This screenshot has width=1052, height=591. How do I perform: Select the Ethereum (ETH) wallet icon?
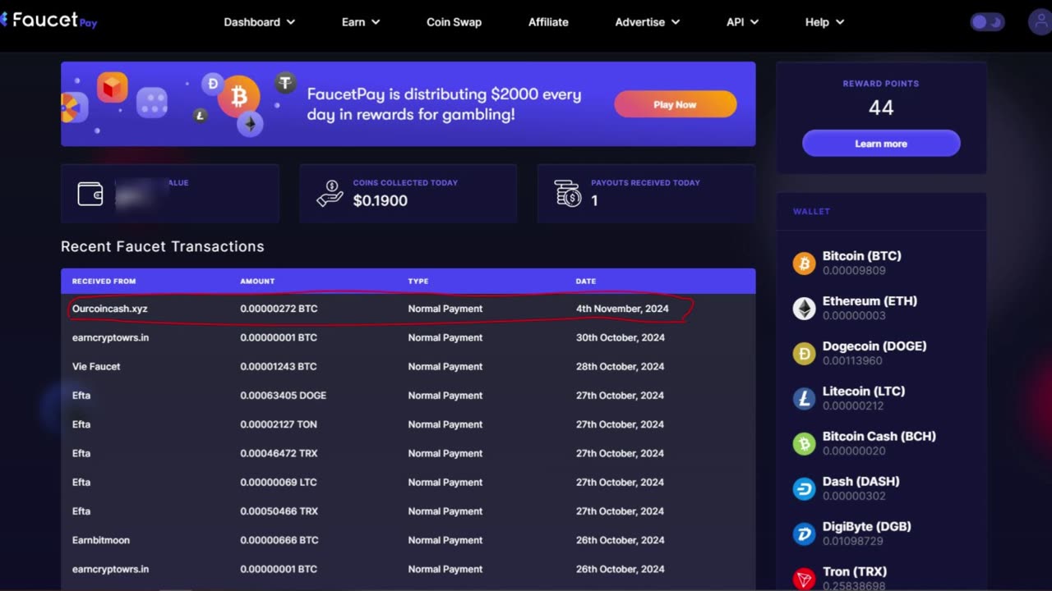pyautogui.click(x=804, y=309)
